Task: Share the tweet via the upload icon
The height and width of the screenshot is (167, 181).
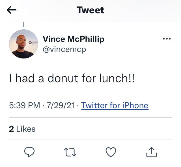Action: click(151, 152)
